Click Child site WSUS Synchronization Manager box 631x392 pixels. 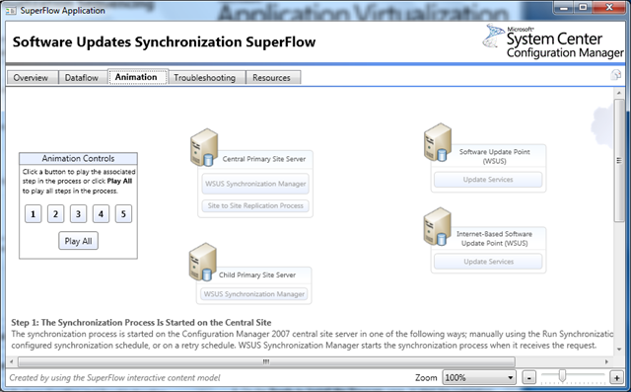pos(254,294)
